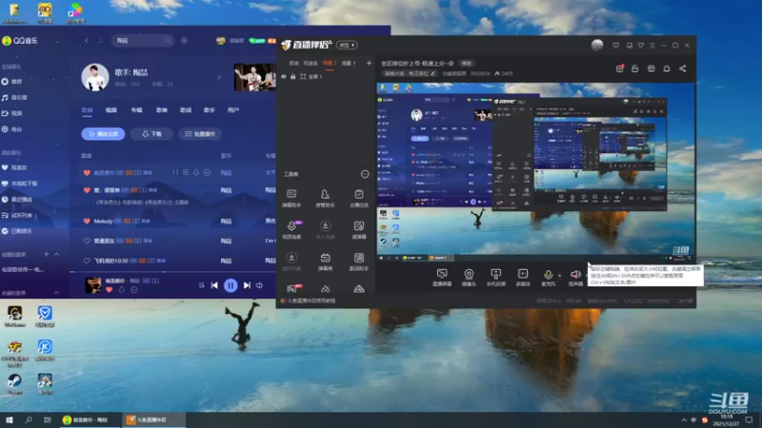
Task: Open microphone dropdown arrow beside 麦克风
Action: tap(559, 276)
